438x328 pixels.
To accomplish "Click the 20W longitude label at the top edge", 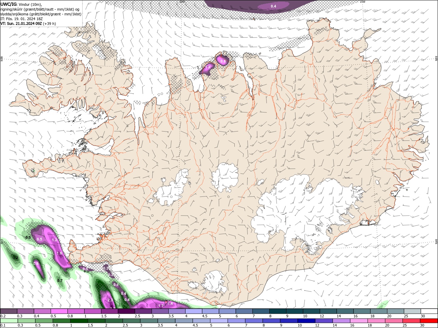I will pyautogui.click(x=182, y=2).
